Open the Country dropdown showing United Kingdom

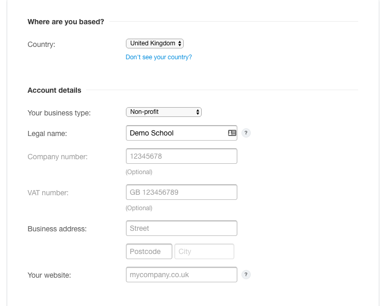coord(155,44)
